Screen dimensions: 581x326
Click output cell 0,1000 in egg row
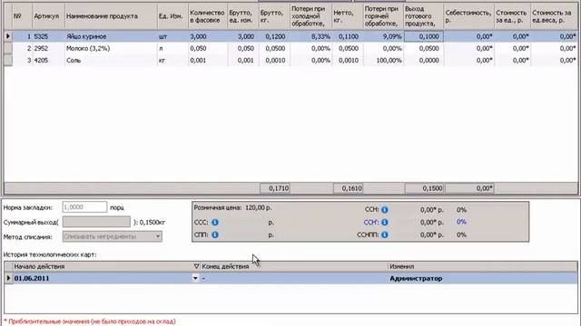coord(424,36)
